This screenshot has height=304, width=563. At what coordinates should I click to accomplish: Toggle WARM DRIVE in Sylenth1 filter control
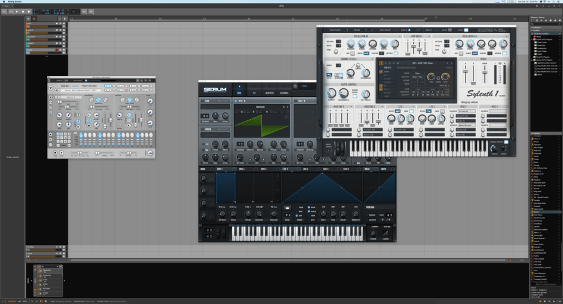coord(355,96)
